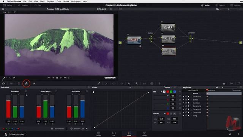
Task: Toggle the Clips panel button
Action: coord(38,5)
